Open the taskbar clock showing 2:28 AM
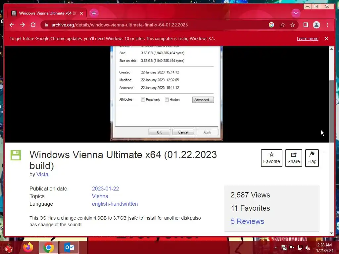 click(x=325, y=248)
